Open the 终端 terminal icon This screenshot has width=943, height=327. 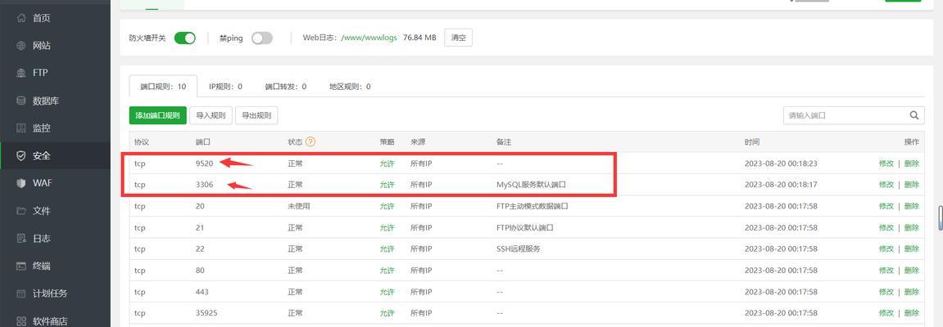[21, 266]
